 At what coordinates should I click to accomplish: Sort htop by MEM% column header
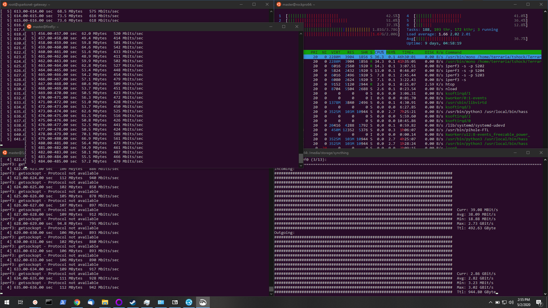pos(391,52)
